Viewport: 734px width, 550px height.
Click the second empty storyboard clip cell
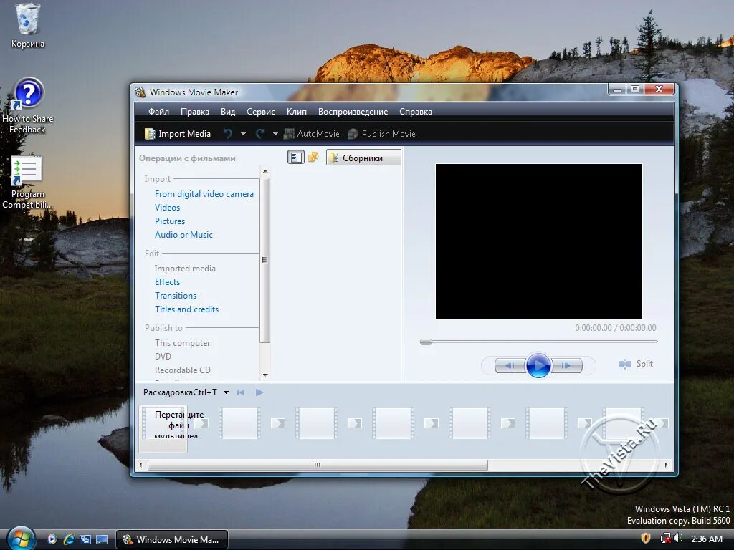pos(239,423)
